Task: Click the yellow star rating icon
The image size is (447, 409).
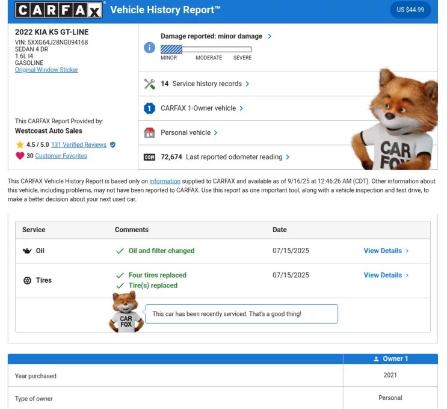Action: click(20, 145)
